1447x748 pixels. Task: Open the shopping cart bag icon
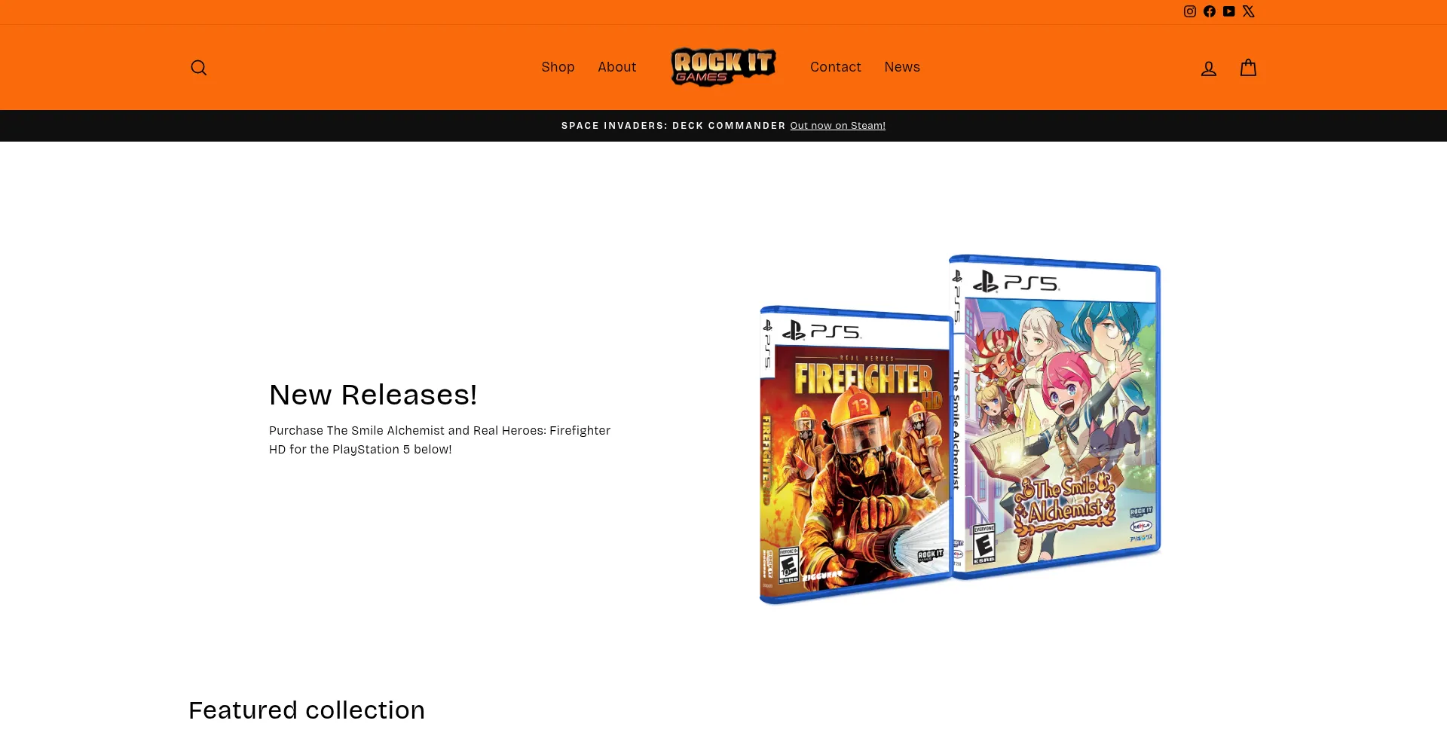[1249, 68]
